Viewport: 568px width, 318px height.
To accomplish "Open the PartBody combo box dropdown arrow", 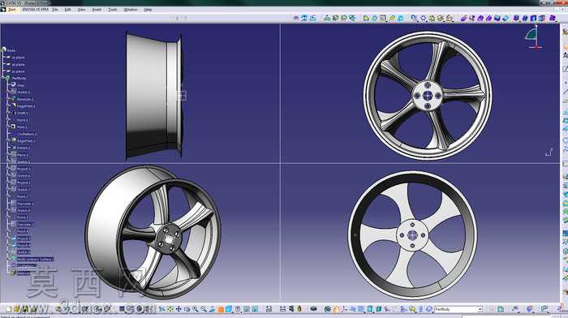I will tap(480, 309).
